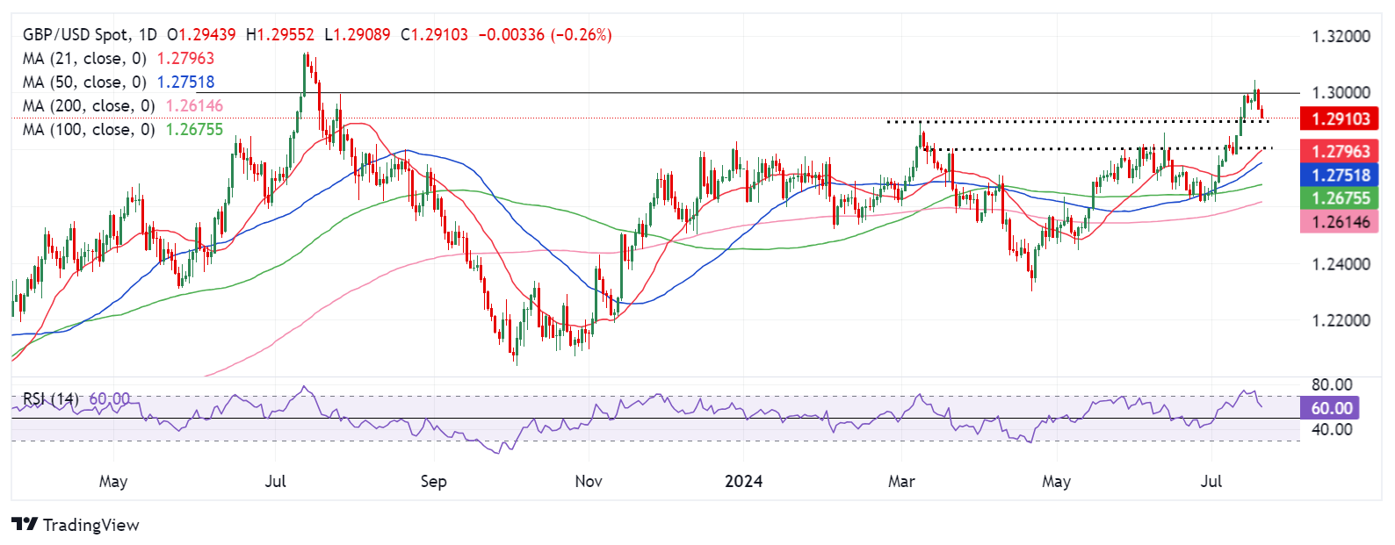This screenshot has height=545, width=1395.
Task: Click the 80.00 RSI scale label
Action: (1331, 385)
